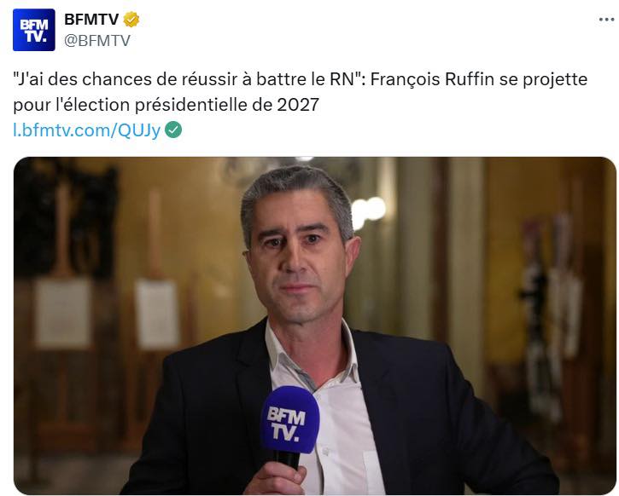The image size is (619, 496).
Task: Click the left white paper notice in the photo background
Action: (x=63, y=312)
